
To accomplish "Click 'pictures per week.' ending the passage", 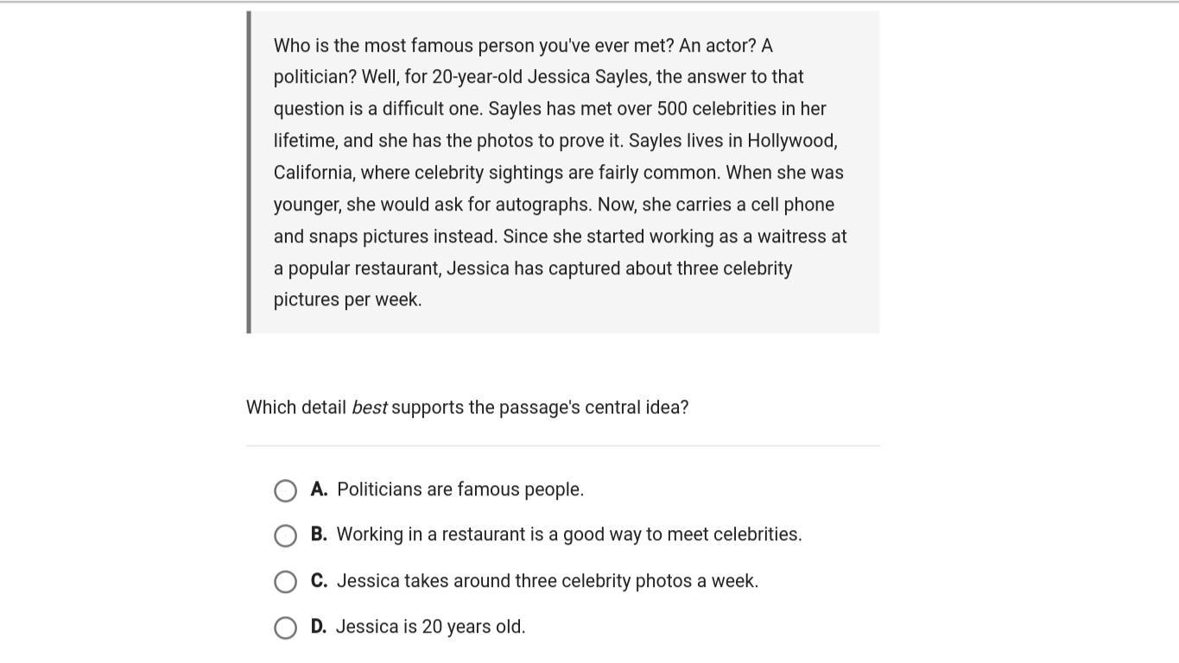I will (347, 300).
